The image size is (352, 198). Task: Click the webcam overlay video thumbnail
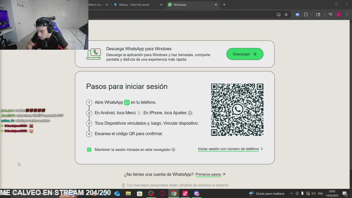click(44, 25)
